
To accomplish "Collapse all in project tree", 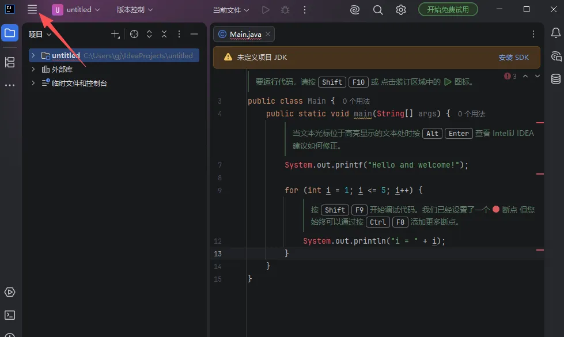I will click(164, 34).
